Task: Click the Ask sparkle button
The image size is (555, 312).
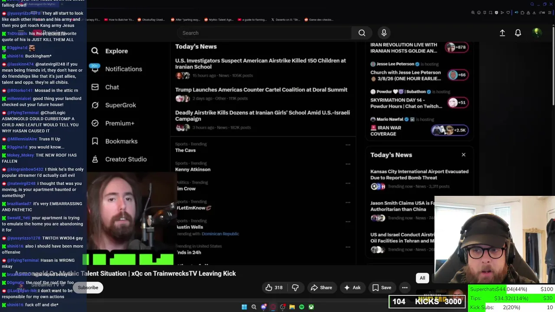Action: pyautogui.click(x=352, y=288)
